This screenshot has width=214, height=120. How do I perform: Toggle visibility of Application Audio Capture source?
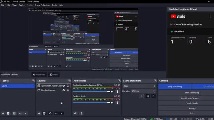coord(64,86)
